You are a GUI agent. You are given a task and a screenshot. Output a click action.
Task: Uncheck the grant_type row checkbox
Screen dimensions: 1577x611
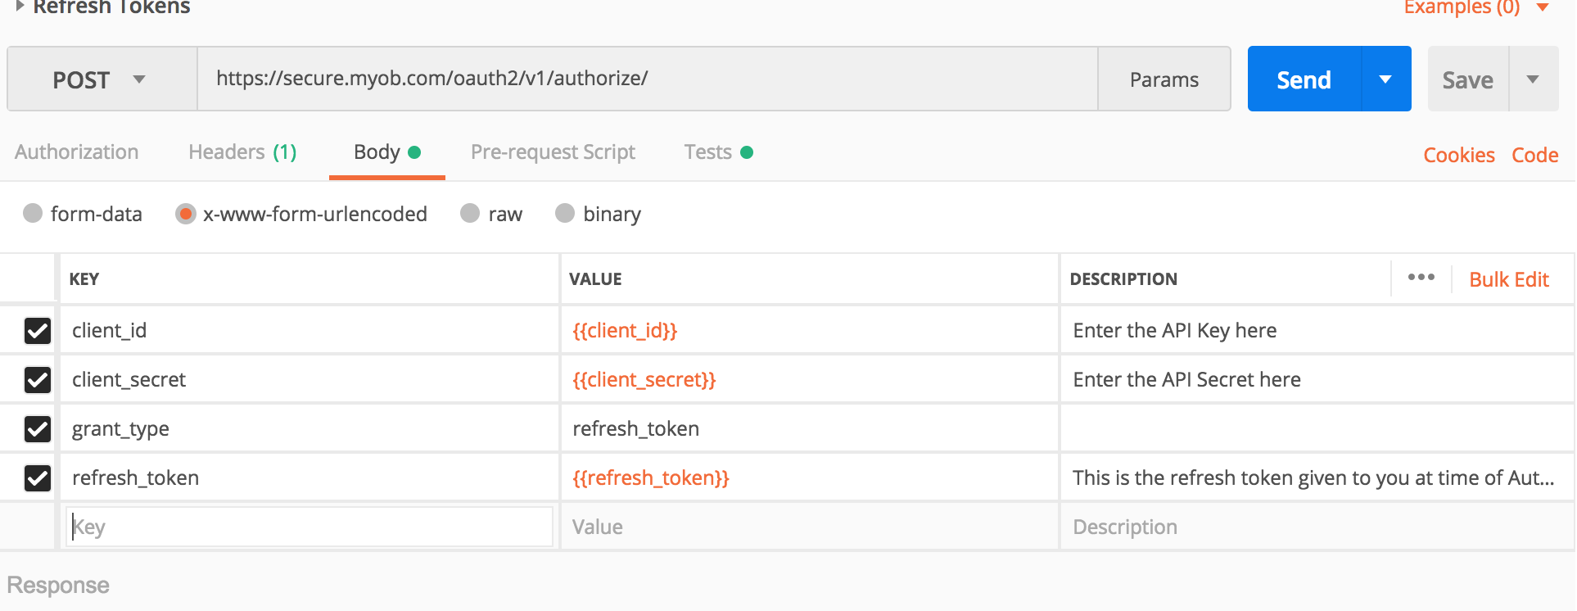tap(38, 429)
